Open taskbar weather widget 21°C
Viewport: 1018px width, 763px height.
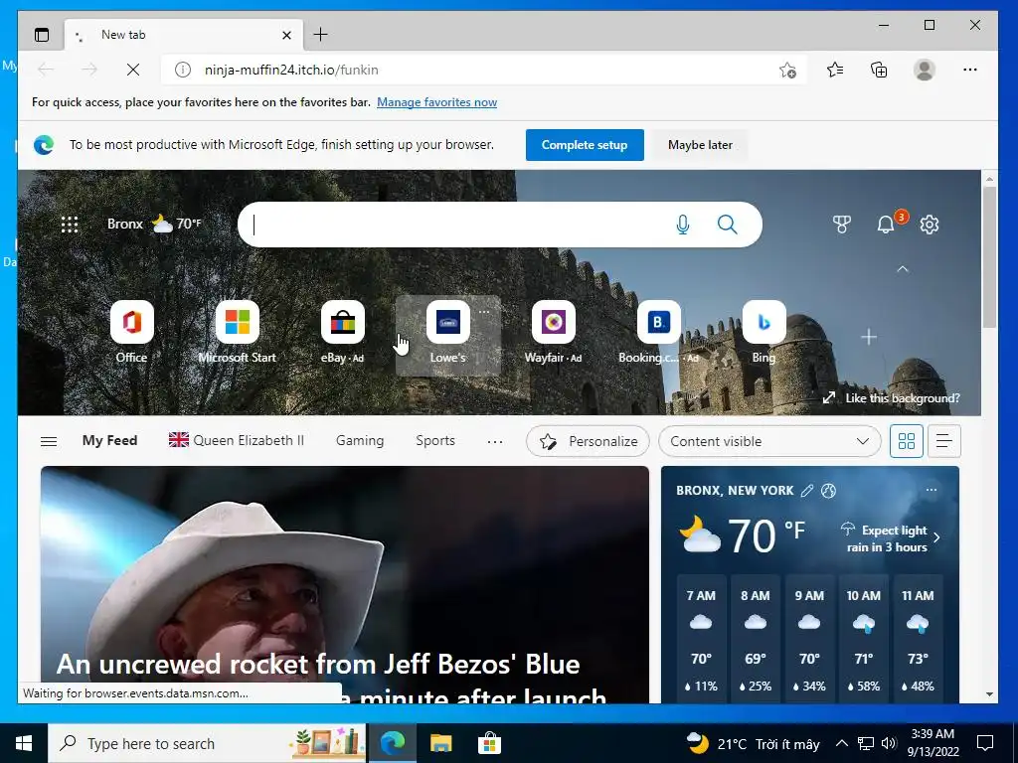[x=752, y=743]
